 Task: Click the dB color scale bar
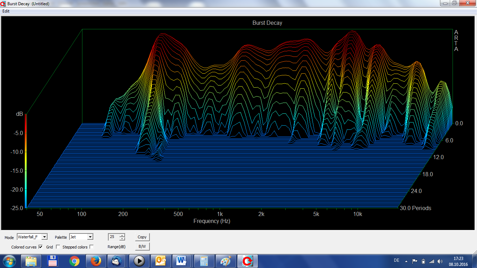coord(26,161)
